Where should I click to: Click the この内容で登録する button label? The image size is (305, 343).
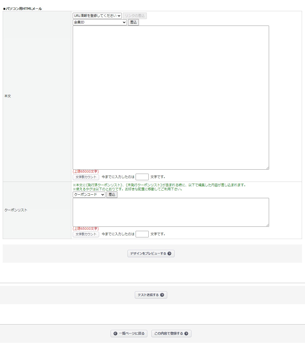click(169, 333)
